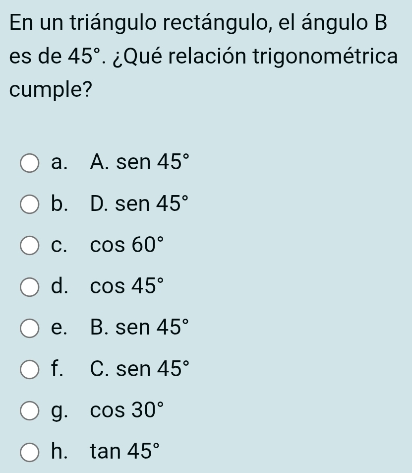Select the radio button for option e
Screen dimensions: 412x473
tap(30, 328)
